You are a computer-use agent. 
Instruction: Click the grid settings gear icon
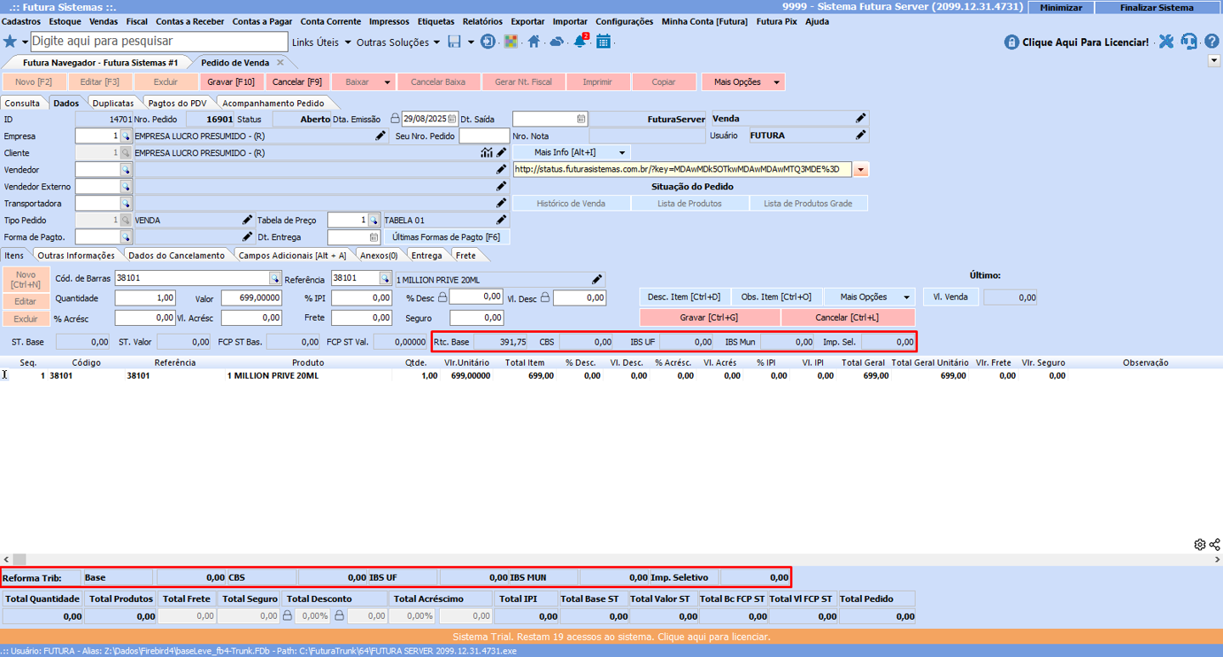1199,544
